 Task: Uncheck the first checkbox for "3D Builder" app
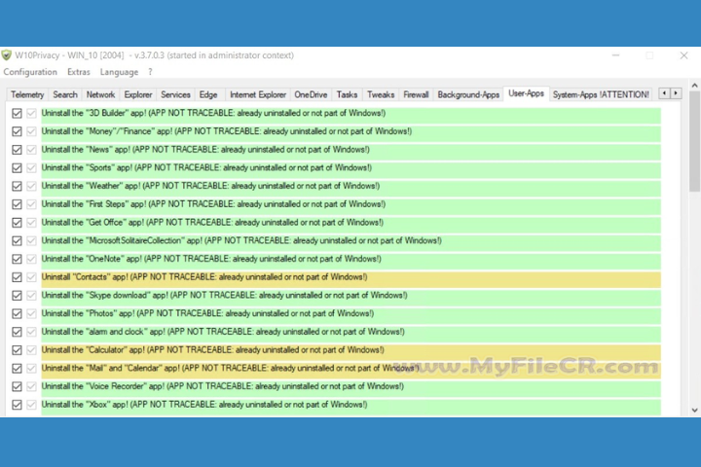tap(17, 114)
